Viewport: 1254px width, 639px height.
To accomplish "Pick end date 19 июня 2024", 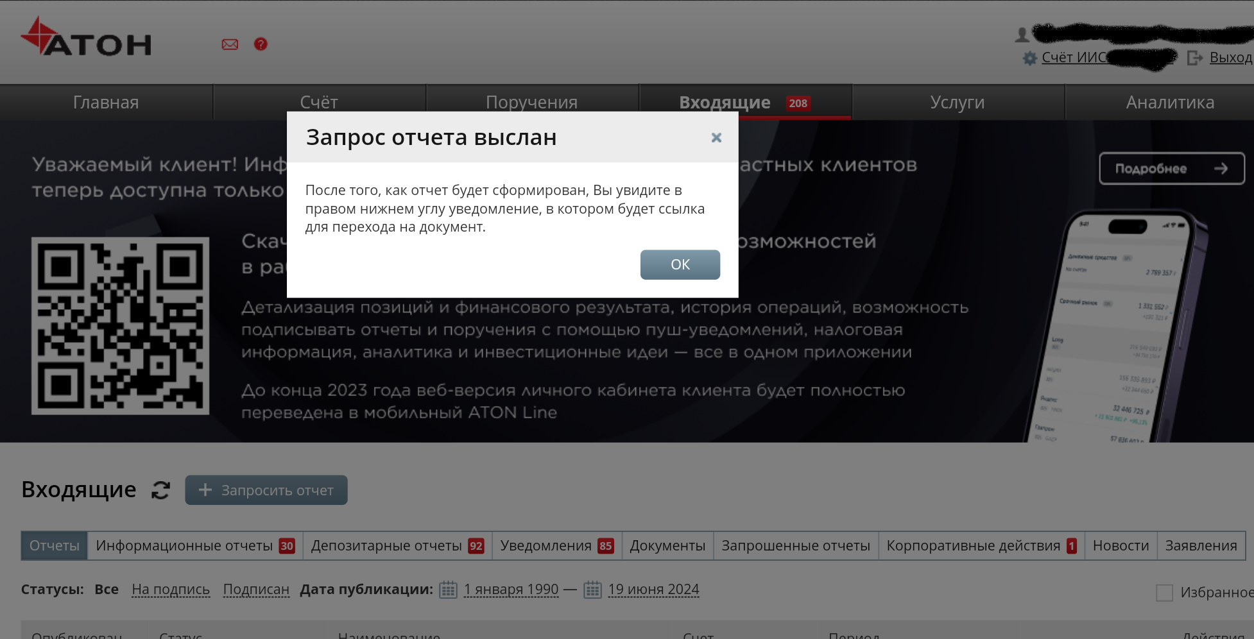I will pos(653,590).
